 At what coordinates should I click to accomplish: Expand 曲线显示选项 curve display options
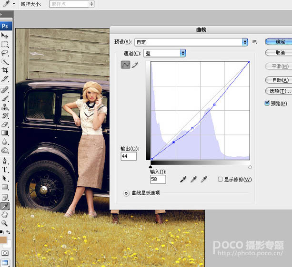(126, 193)
